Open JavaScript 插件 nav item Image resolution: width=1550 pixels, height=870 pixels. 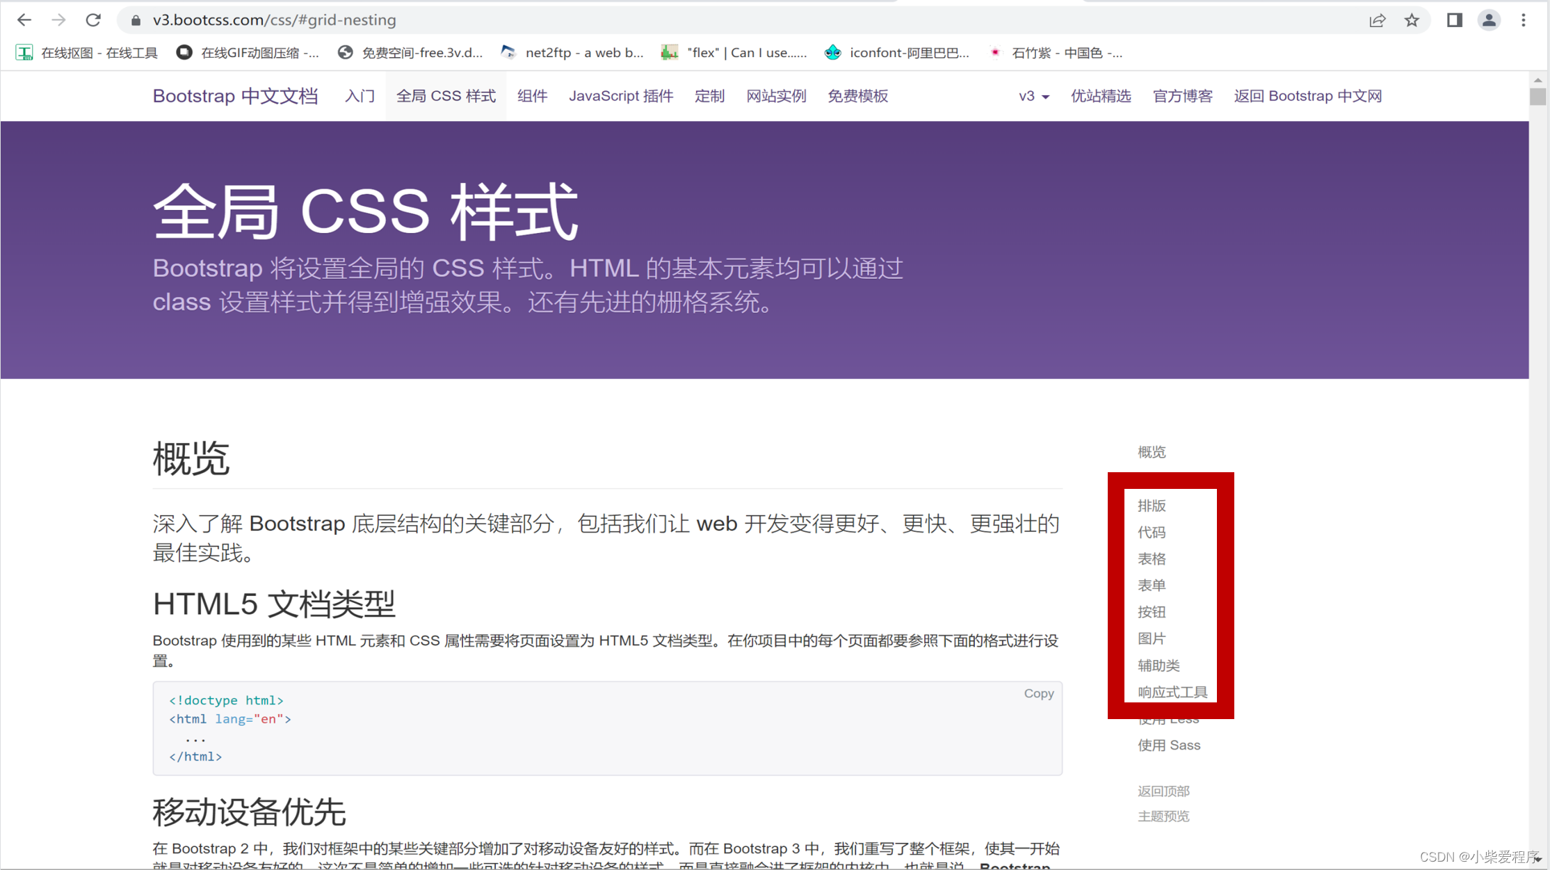[621, 96]
